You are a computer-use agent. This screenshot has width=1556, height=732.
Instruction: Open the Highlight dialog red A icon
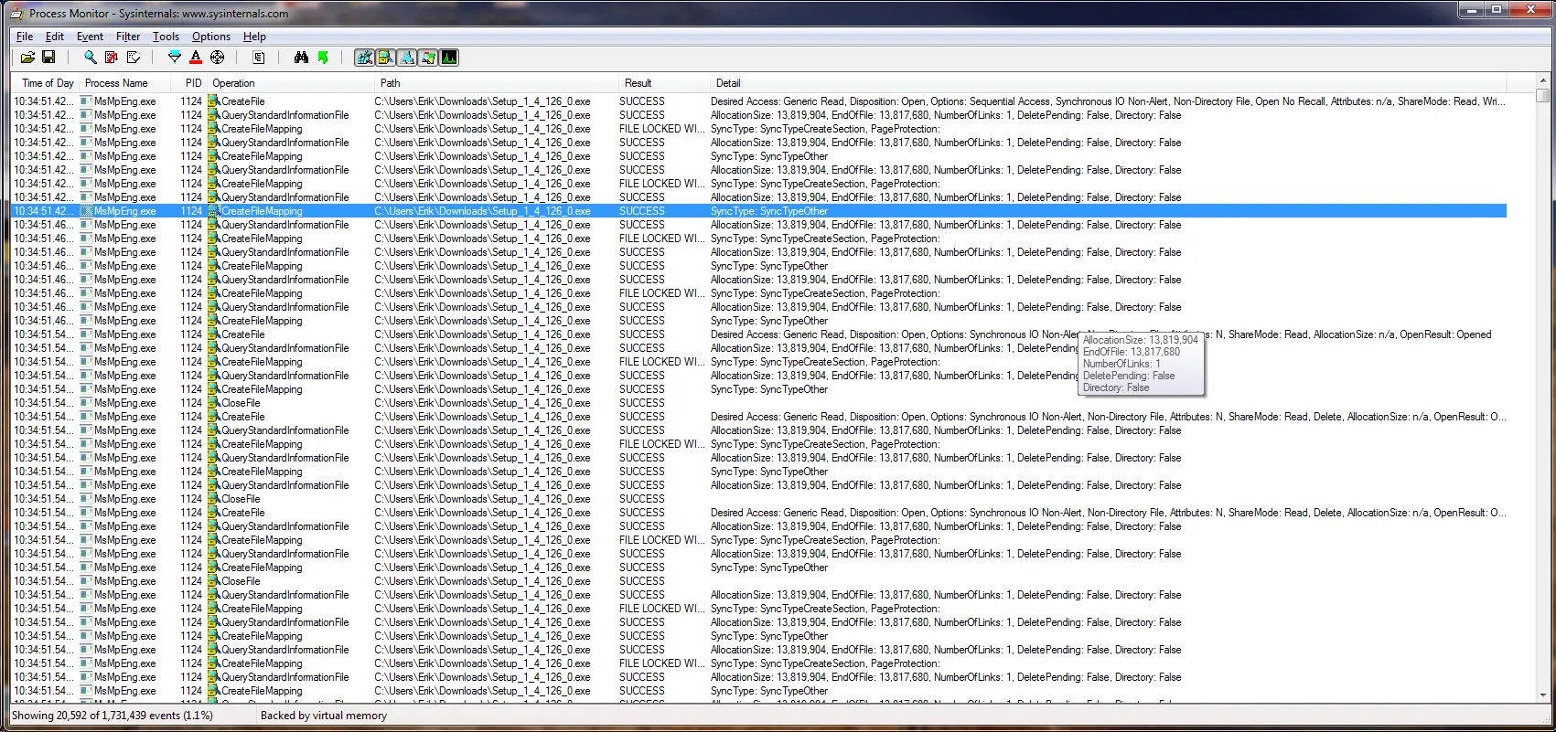(x=196, y=58)
